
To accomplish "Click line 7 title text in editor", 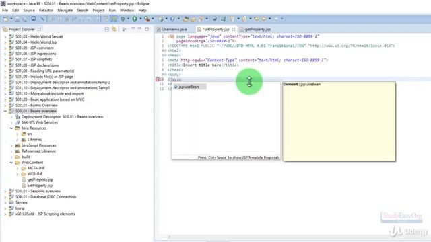I will click(203, 65).
